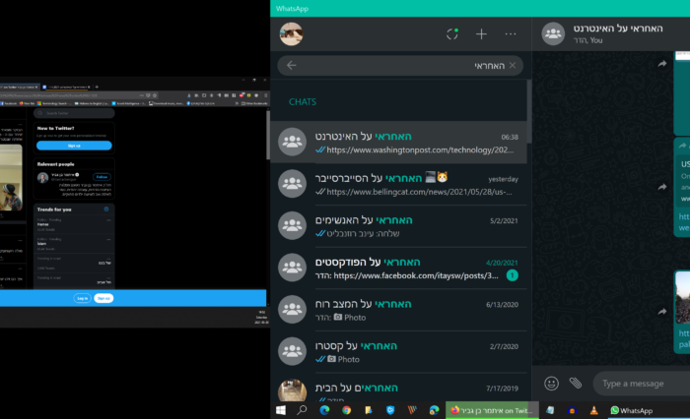Image resolution: width=690 pixels, height=419 pixels.
Task: Forward the topmost message with arrow icon
Action: [662, 64]
